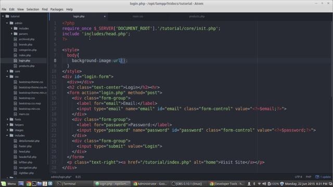This screenshot has width=333, height=187.
Task: Click the update shield icon in tray
Action: [282, 183]
